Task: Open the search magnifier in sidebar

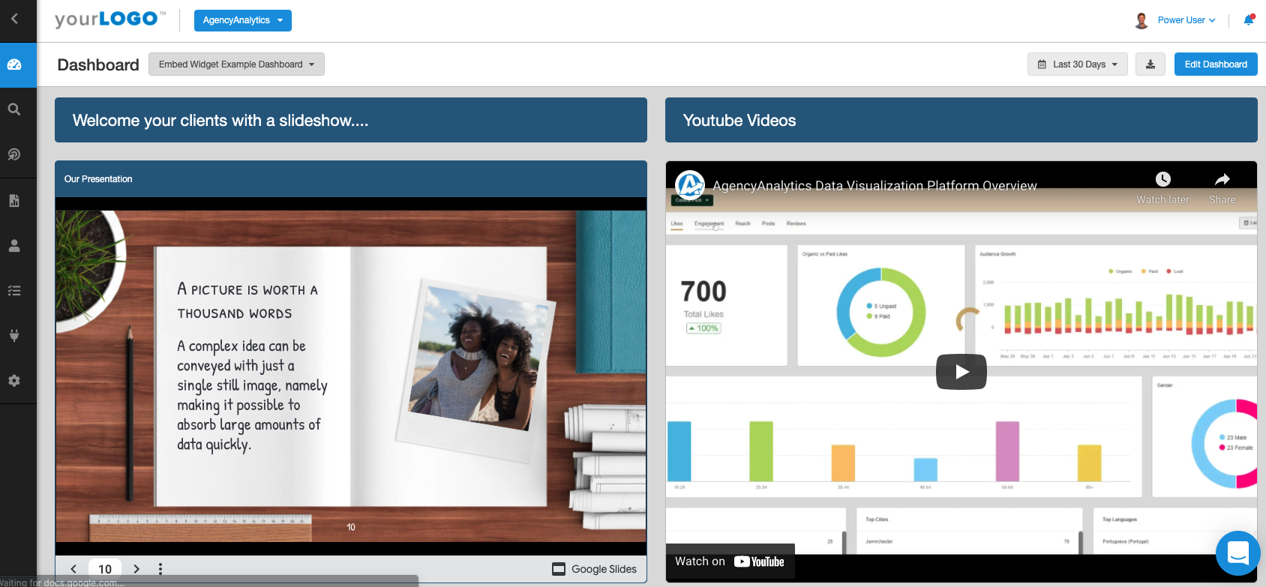Action: point(14,109)
